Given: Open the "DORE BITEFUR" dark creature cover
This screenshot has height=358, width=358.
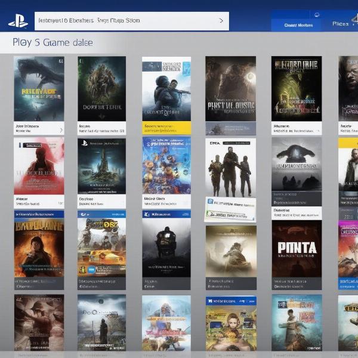Looking at the screenshot, I should click(101, 89).
